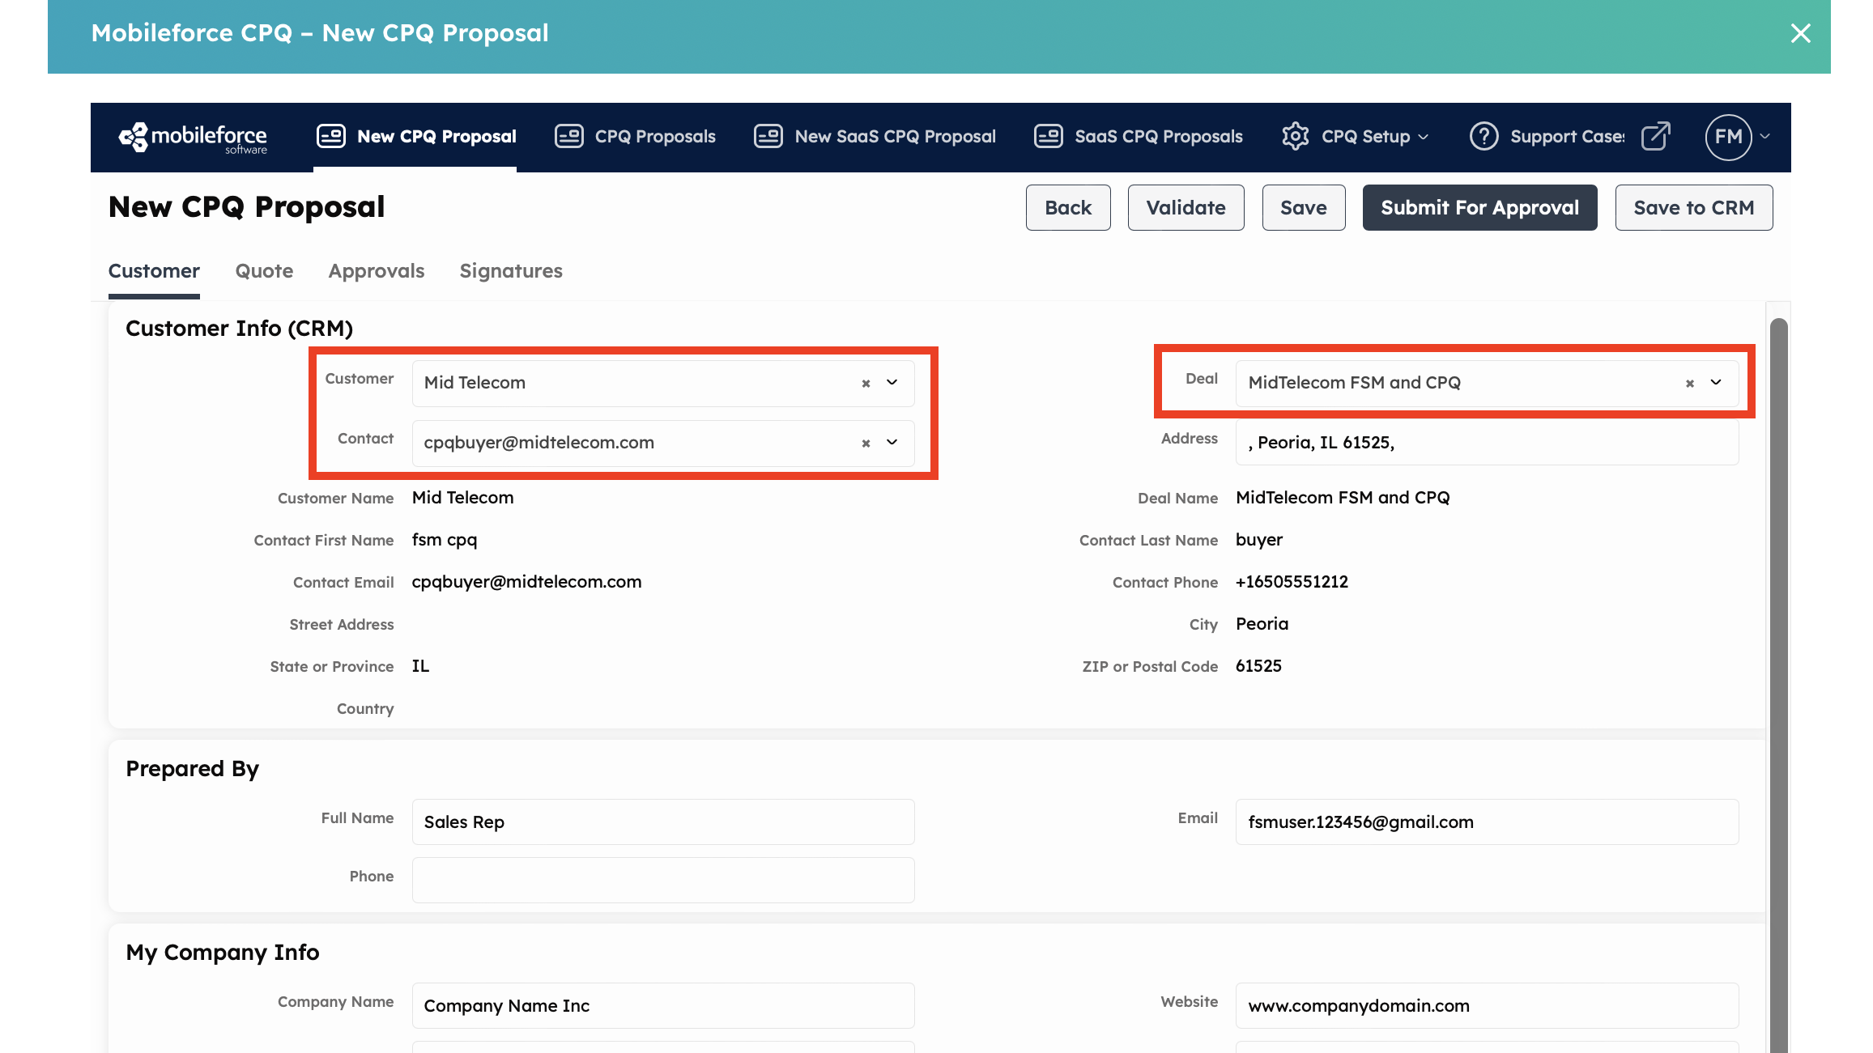Click the SaaS CPQ Proposals icon
Image resolution: width=1873 pixels, height=1053 pixels.
point(1048,136)
